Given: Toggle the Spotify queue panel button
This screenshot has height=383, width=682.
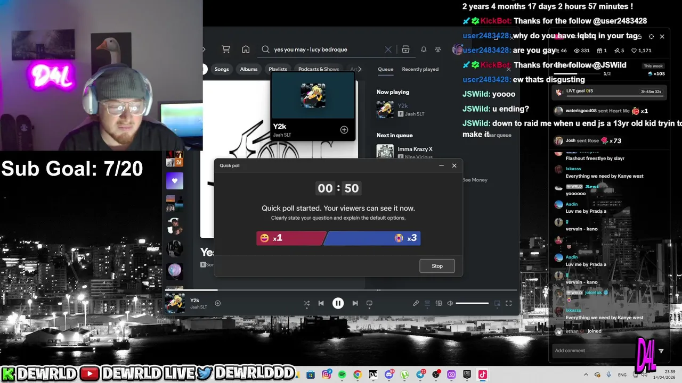Looking at the screenshot, I should 427,303.
